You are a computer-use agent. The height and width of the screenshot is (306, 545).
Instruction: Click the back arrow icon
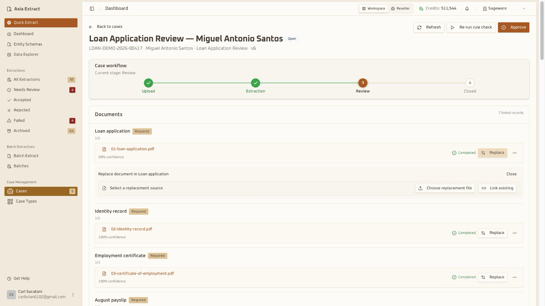tap(91, 27)
